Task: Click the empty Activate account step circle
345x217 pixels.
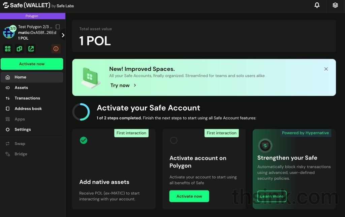Action: [x=174, y=140]
